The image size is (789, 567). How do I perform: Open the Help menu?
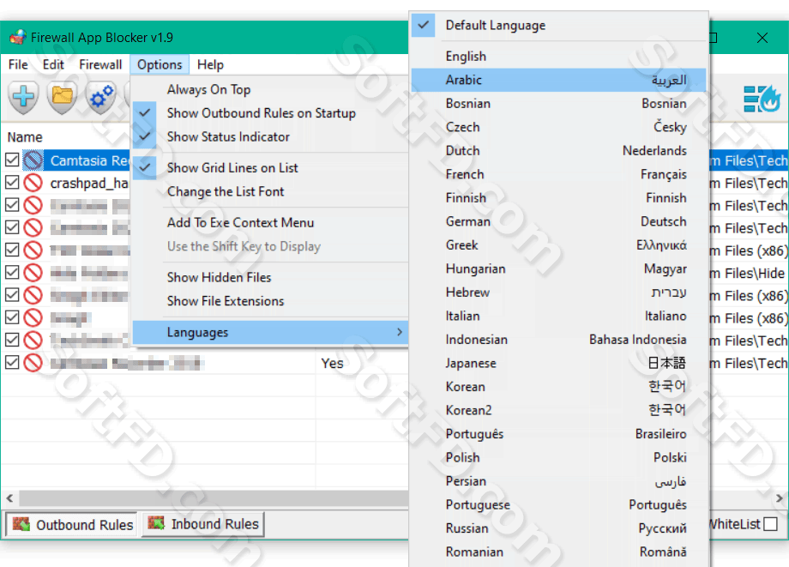tap(210, 65)
